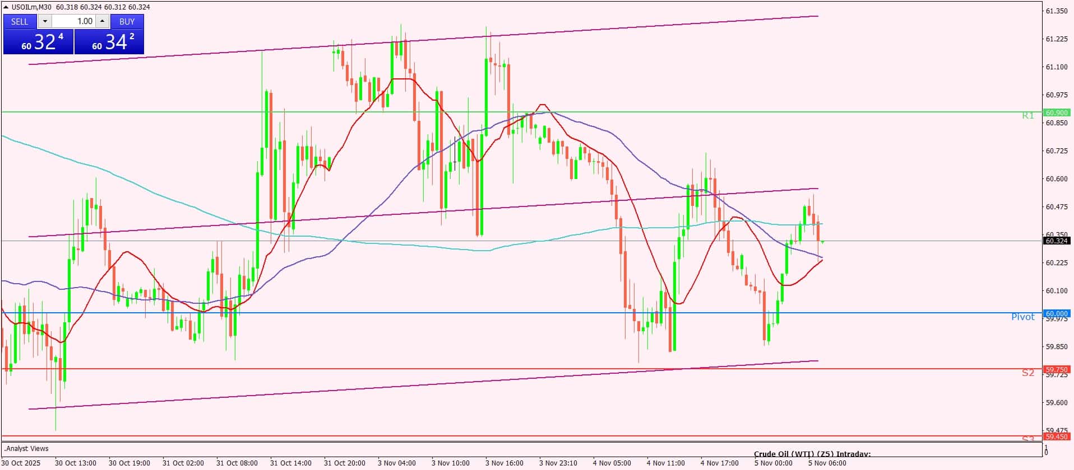Click the current price tag 60.324

pos(1056,241)
